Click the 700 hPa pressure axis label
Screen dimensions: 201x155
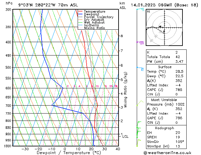click(x=9, y=106)
